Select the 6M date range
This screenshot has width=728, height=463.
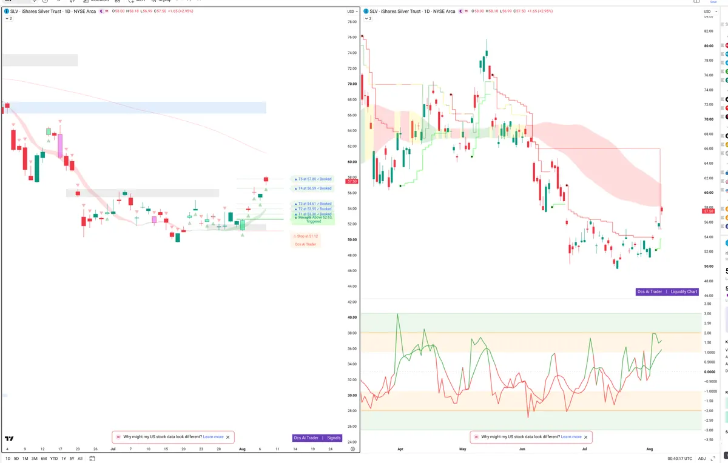[44, 459]
